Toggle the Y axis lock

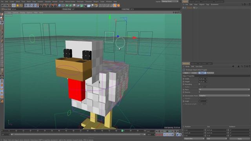(30, 5)
